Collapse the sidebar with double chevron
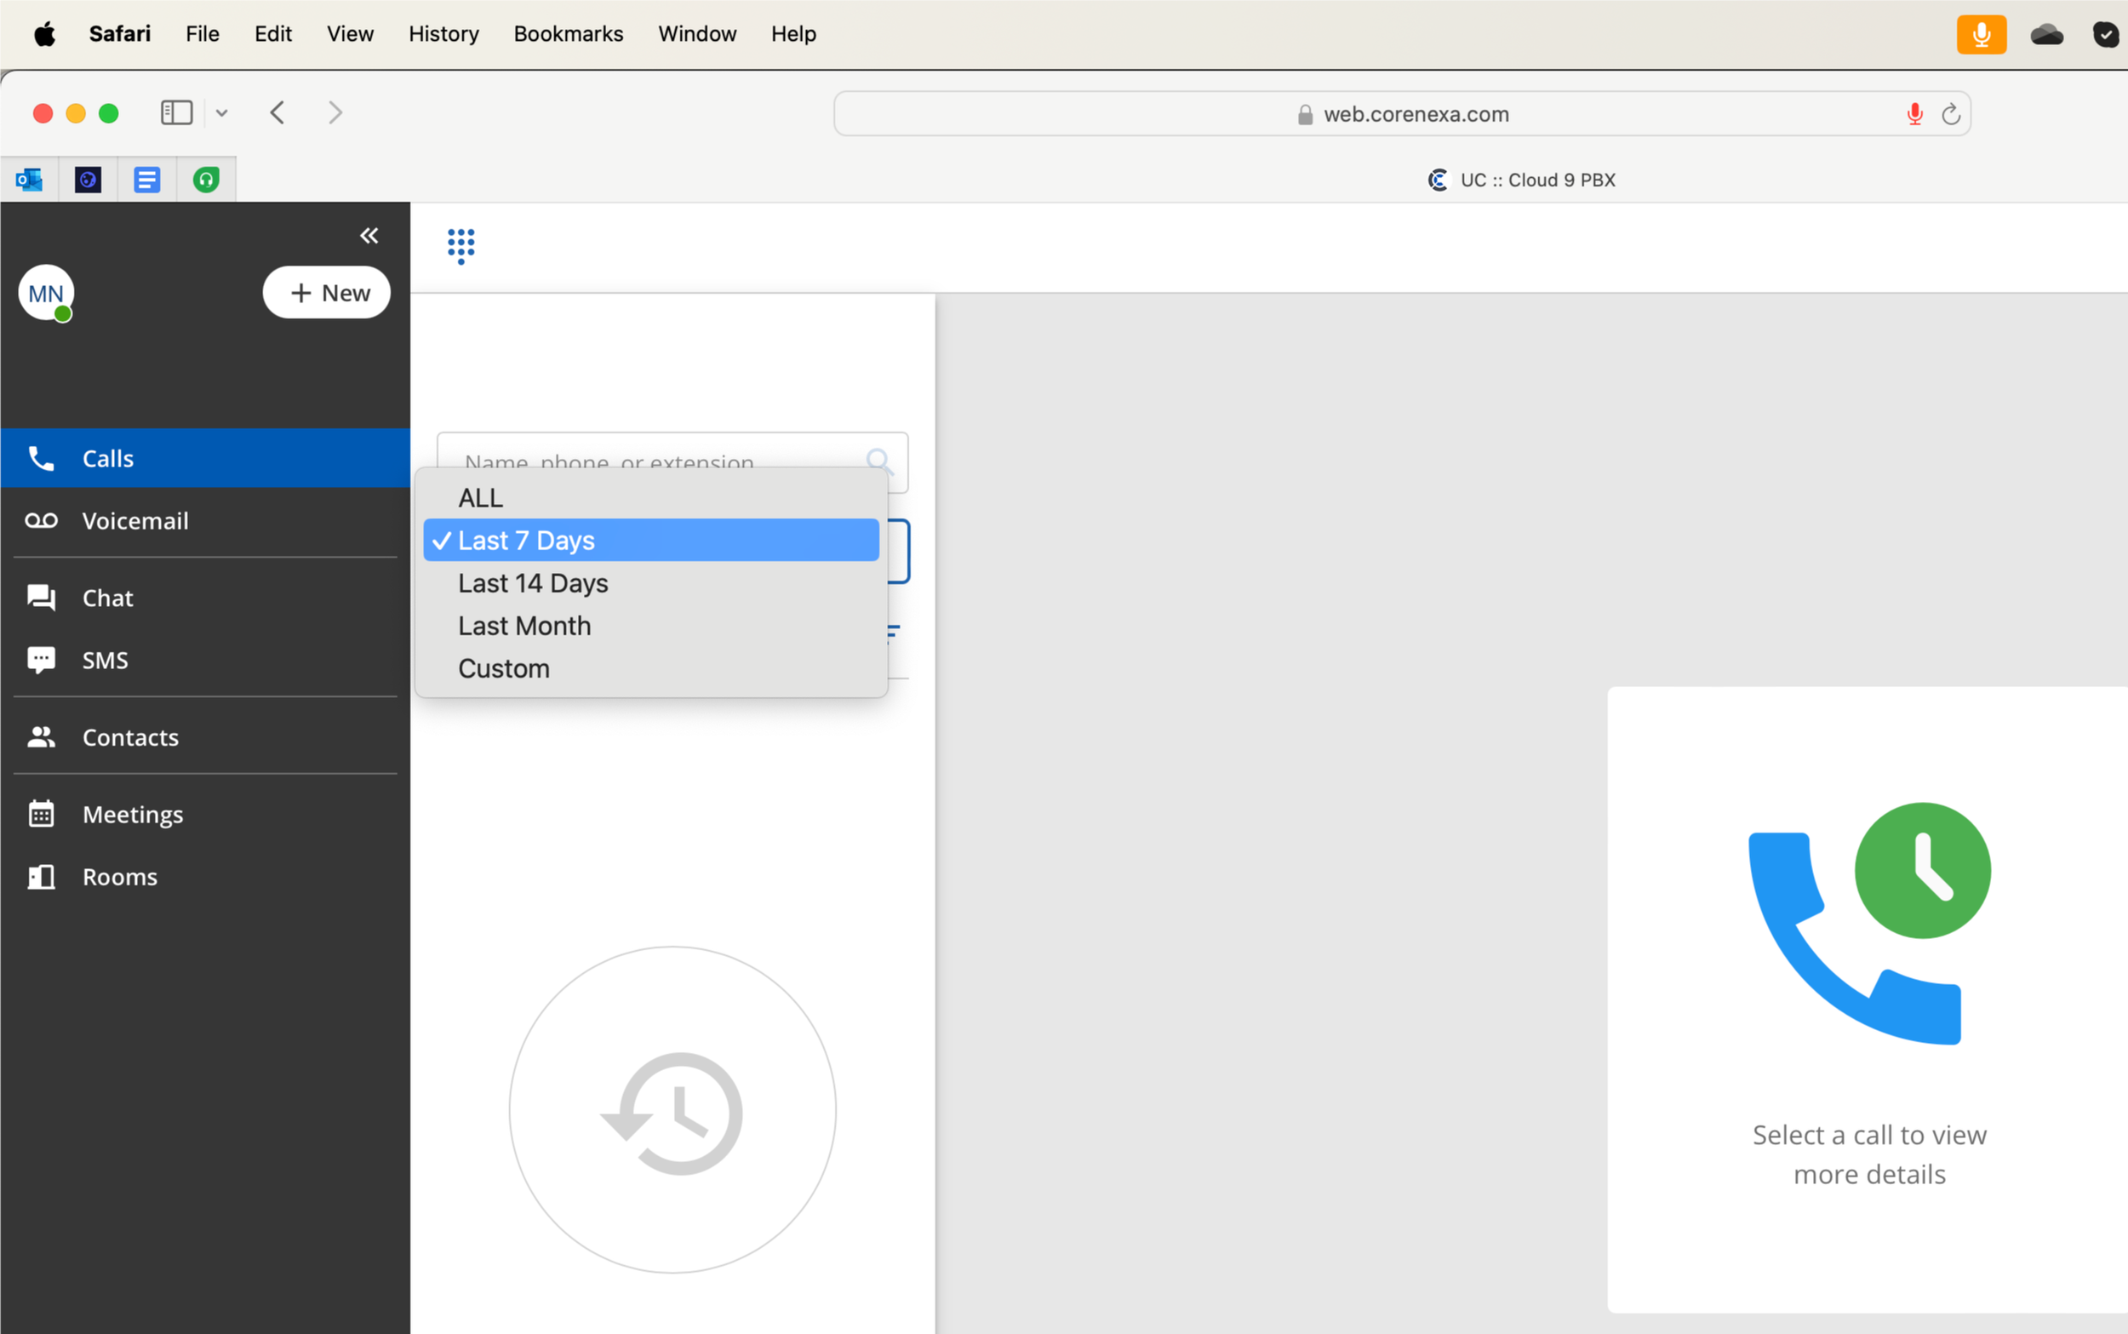Viewport: 2128px width, 1334px height. 369,236
